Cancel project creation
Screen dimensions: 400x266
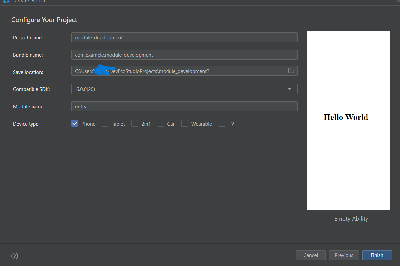[x=311, y=255]
